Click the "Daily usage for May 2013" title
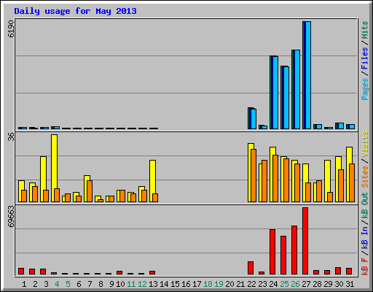The width and height of the screenshot is (373, 292). pyautogui.click(x=75, y=11)
